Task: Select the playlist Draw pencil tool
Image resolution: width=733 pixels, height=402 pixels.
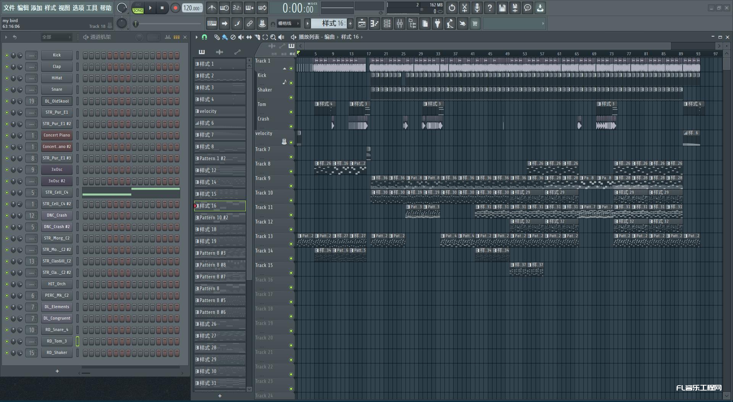Action: [217, 37]
